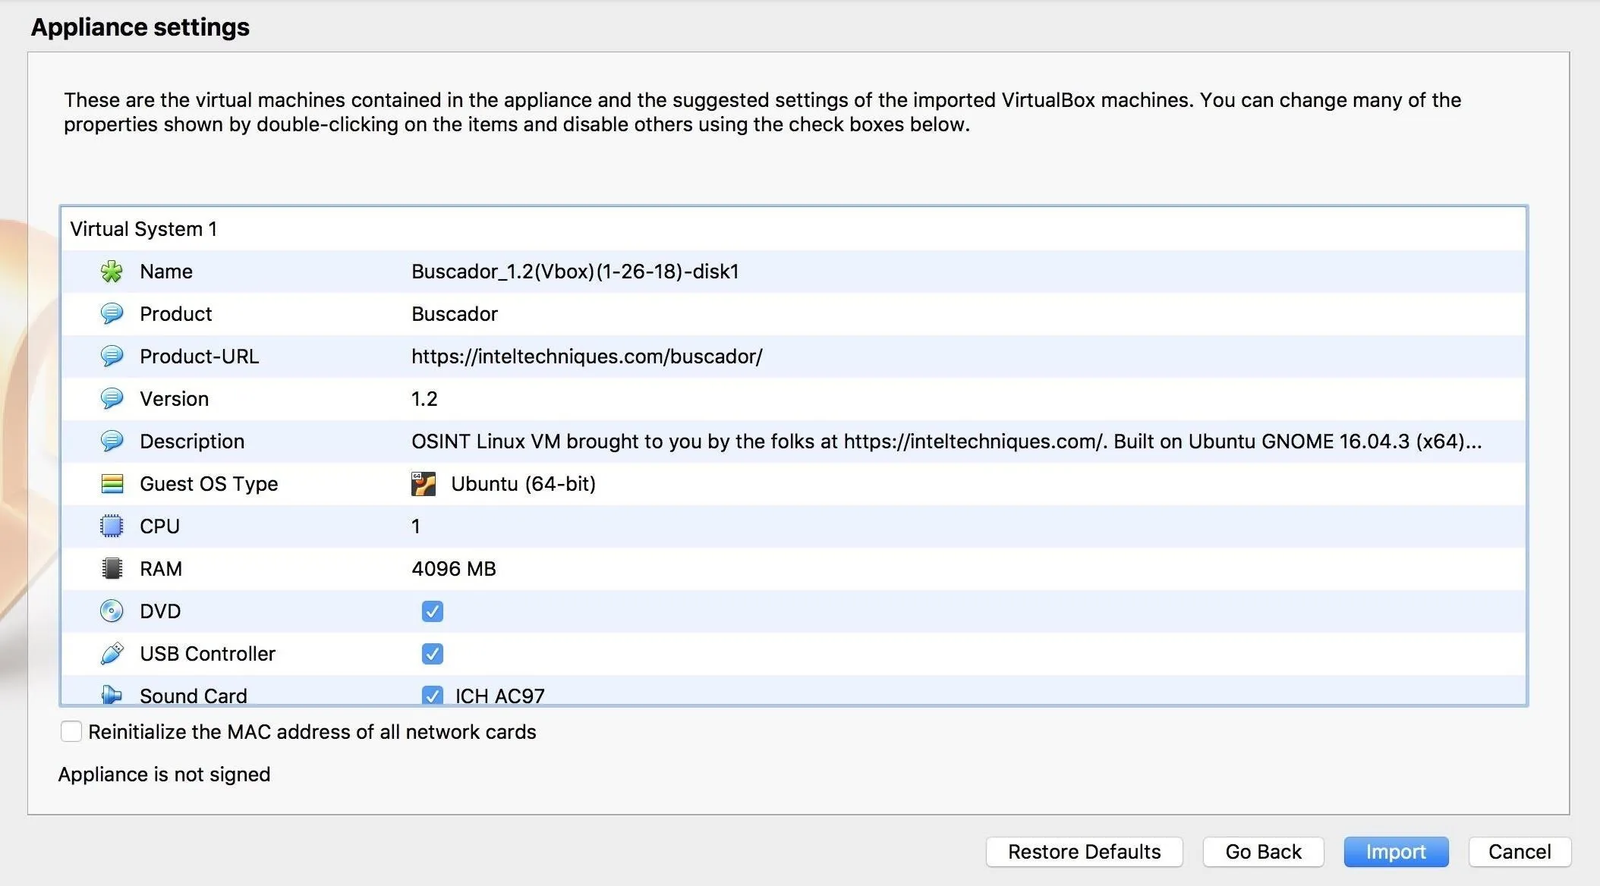The image size is (1600, 886).
Task: Disable the Sound Card checkbox
Action: [x=433, y=695]
